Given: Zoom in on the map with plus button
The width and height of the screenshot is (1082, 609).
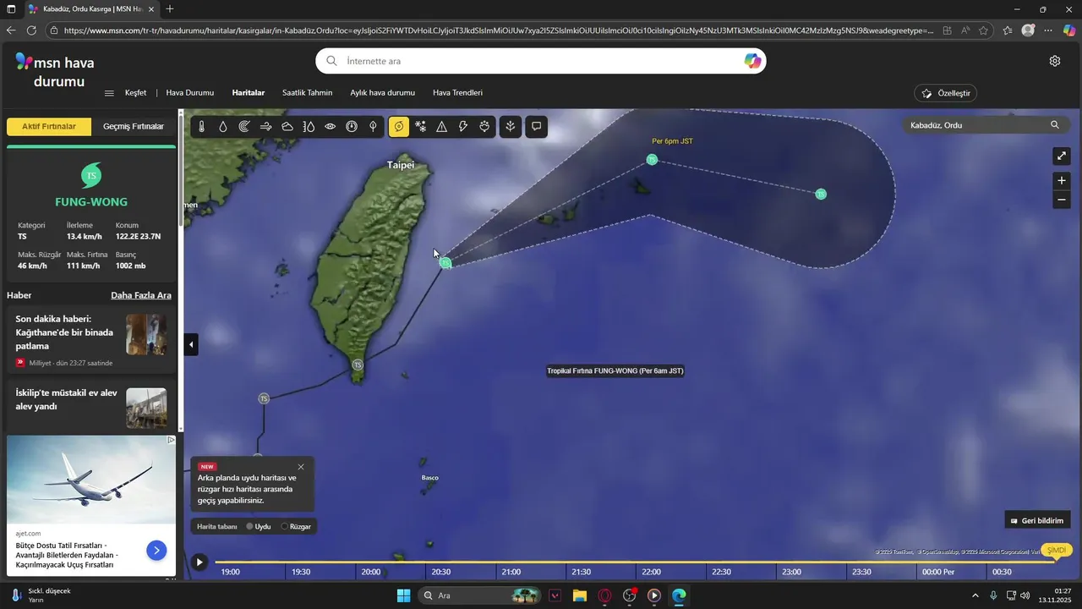Looking at the screenshot, I should click(x=1062, y=180).
